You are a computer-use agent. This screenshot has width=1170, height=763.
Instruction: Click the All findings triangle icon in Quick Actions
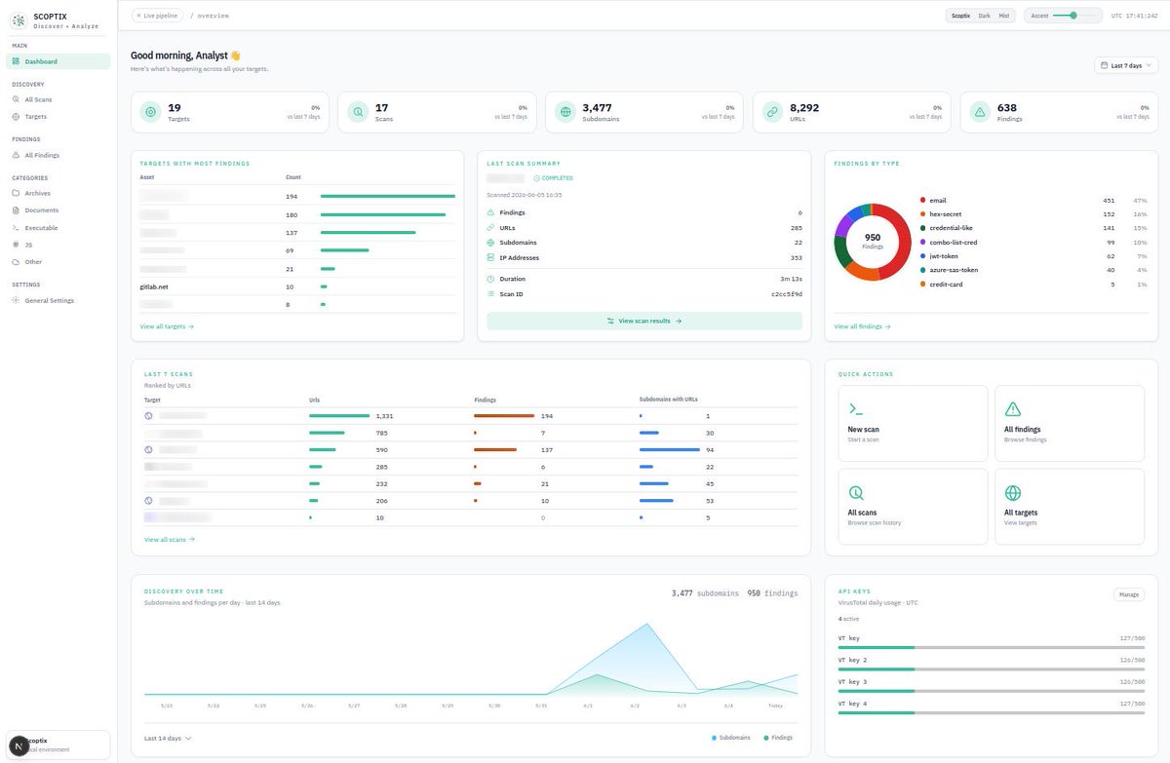[x=1012, y=409]
